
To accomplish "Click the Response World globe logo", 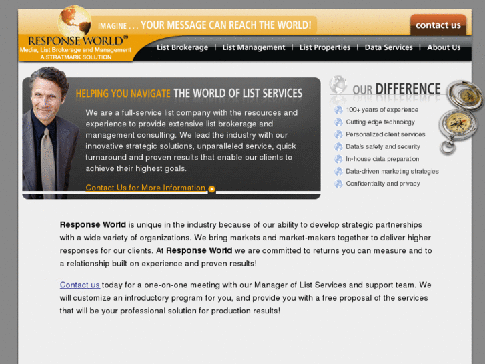I will 75,21.
